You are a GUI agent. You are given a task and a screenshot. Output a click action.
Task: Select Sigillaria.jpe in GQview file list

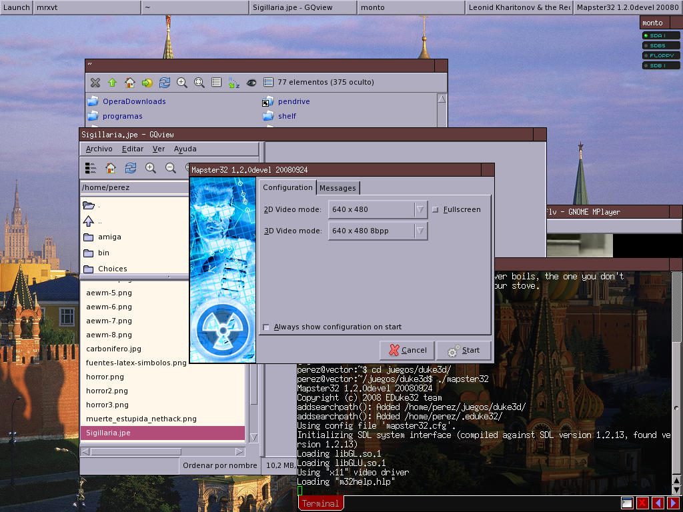[x=163, y=433]
